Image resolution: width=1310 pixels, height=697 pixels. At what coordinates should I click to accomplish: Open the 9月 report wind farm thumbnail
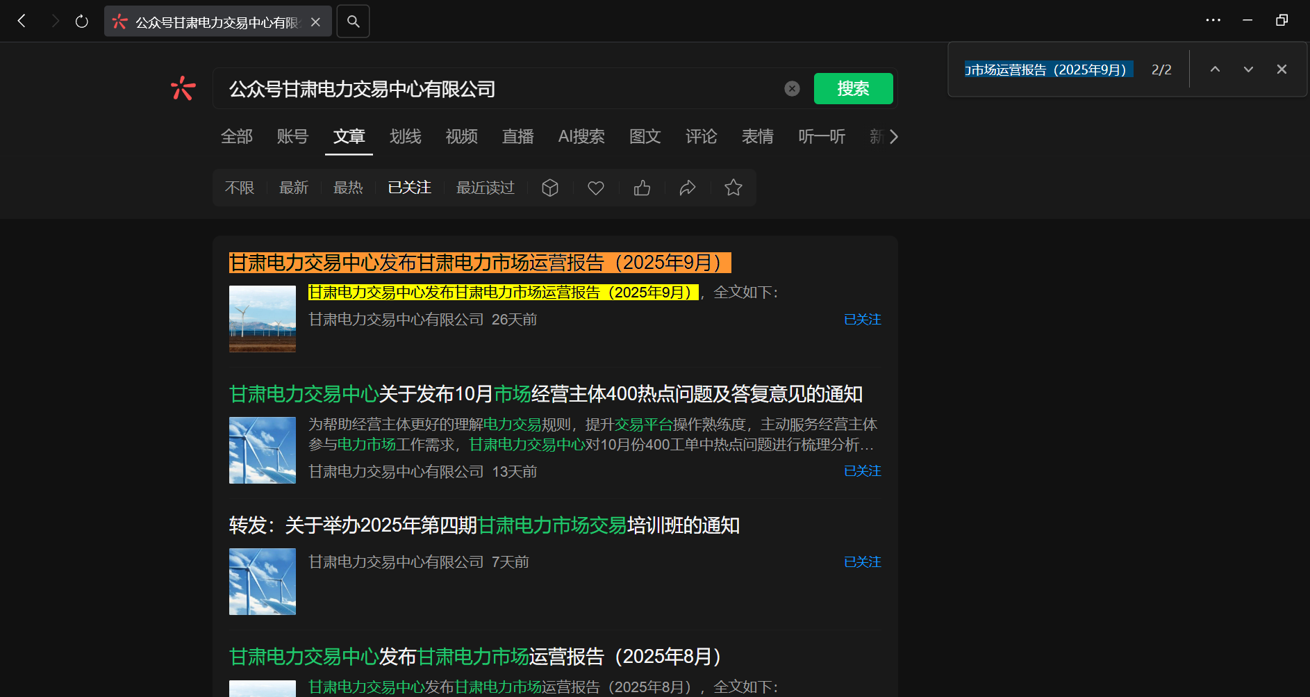[263, 319]
